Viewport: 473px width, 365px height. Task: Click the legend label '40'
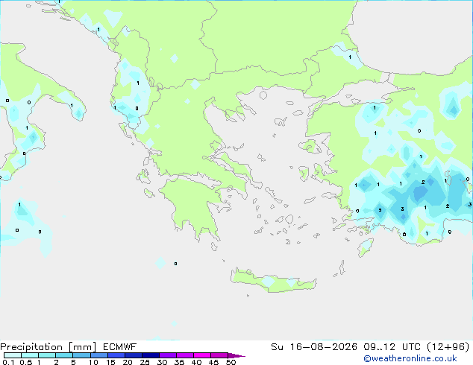(196, 362)
